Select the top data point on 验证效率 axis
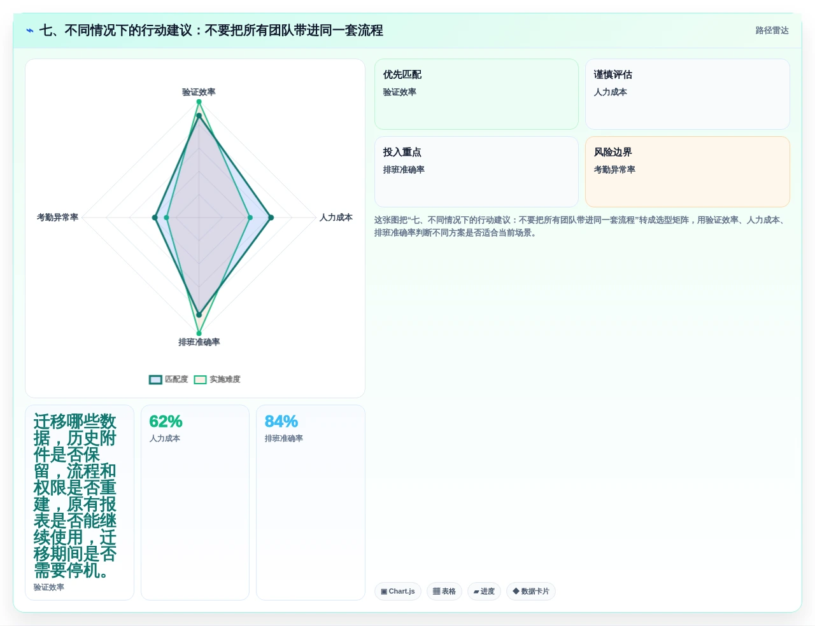815x626 pixels. coord(199,102)
